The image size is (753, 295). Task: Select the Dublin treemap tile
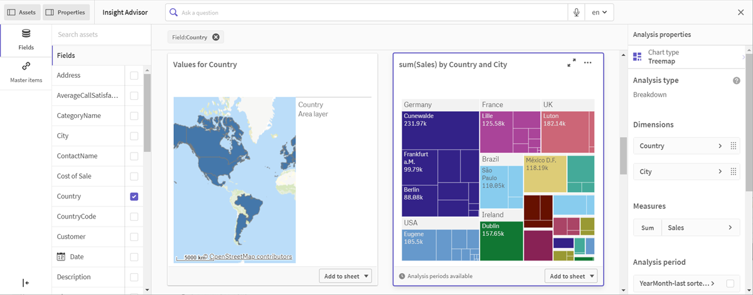[501, 241]
